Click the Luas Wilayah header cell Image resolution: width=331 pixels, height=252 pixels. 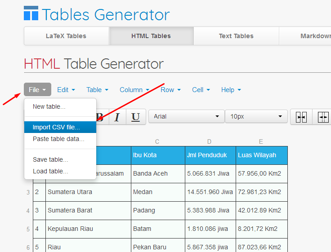(262, 155)
